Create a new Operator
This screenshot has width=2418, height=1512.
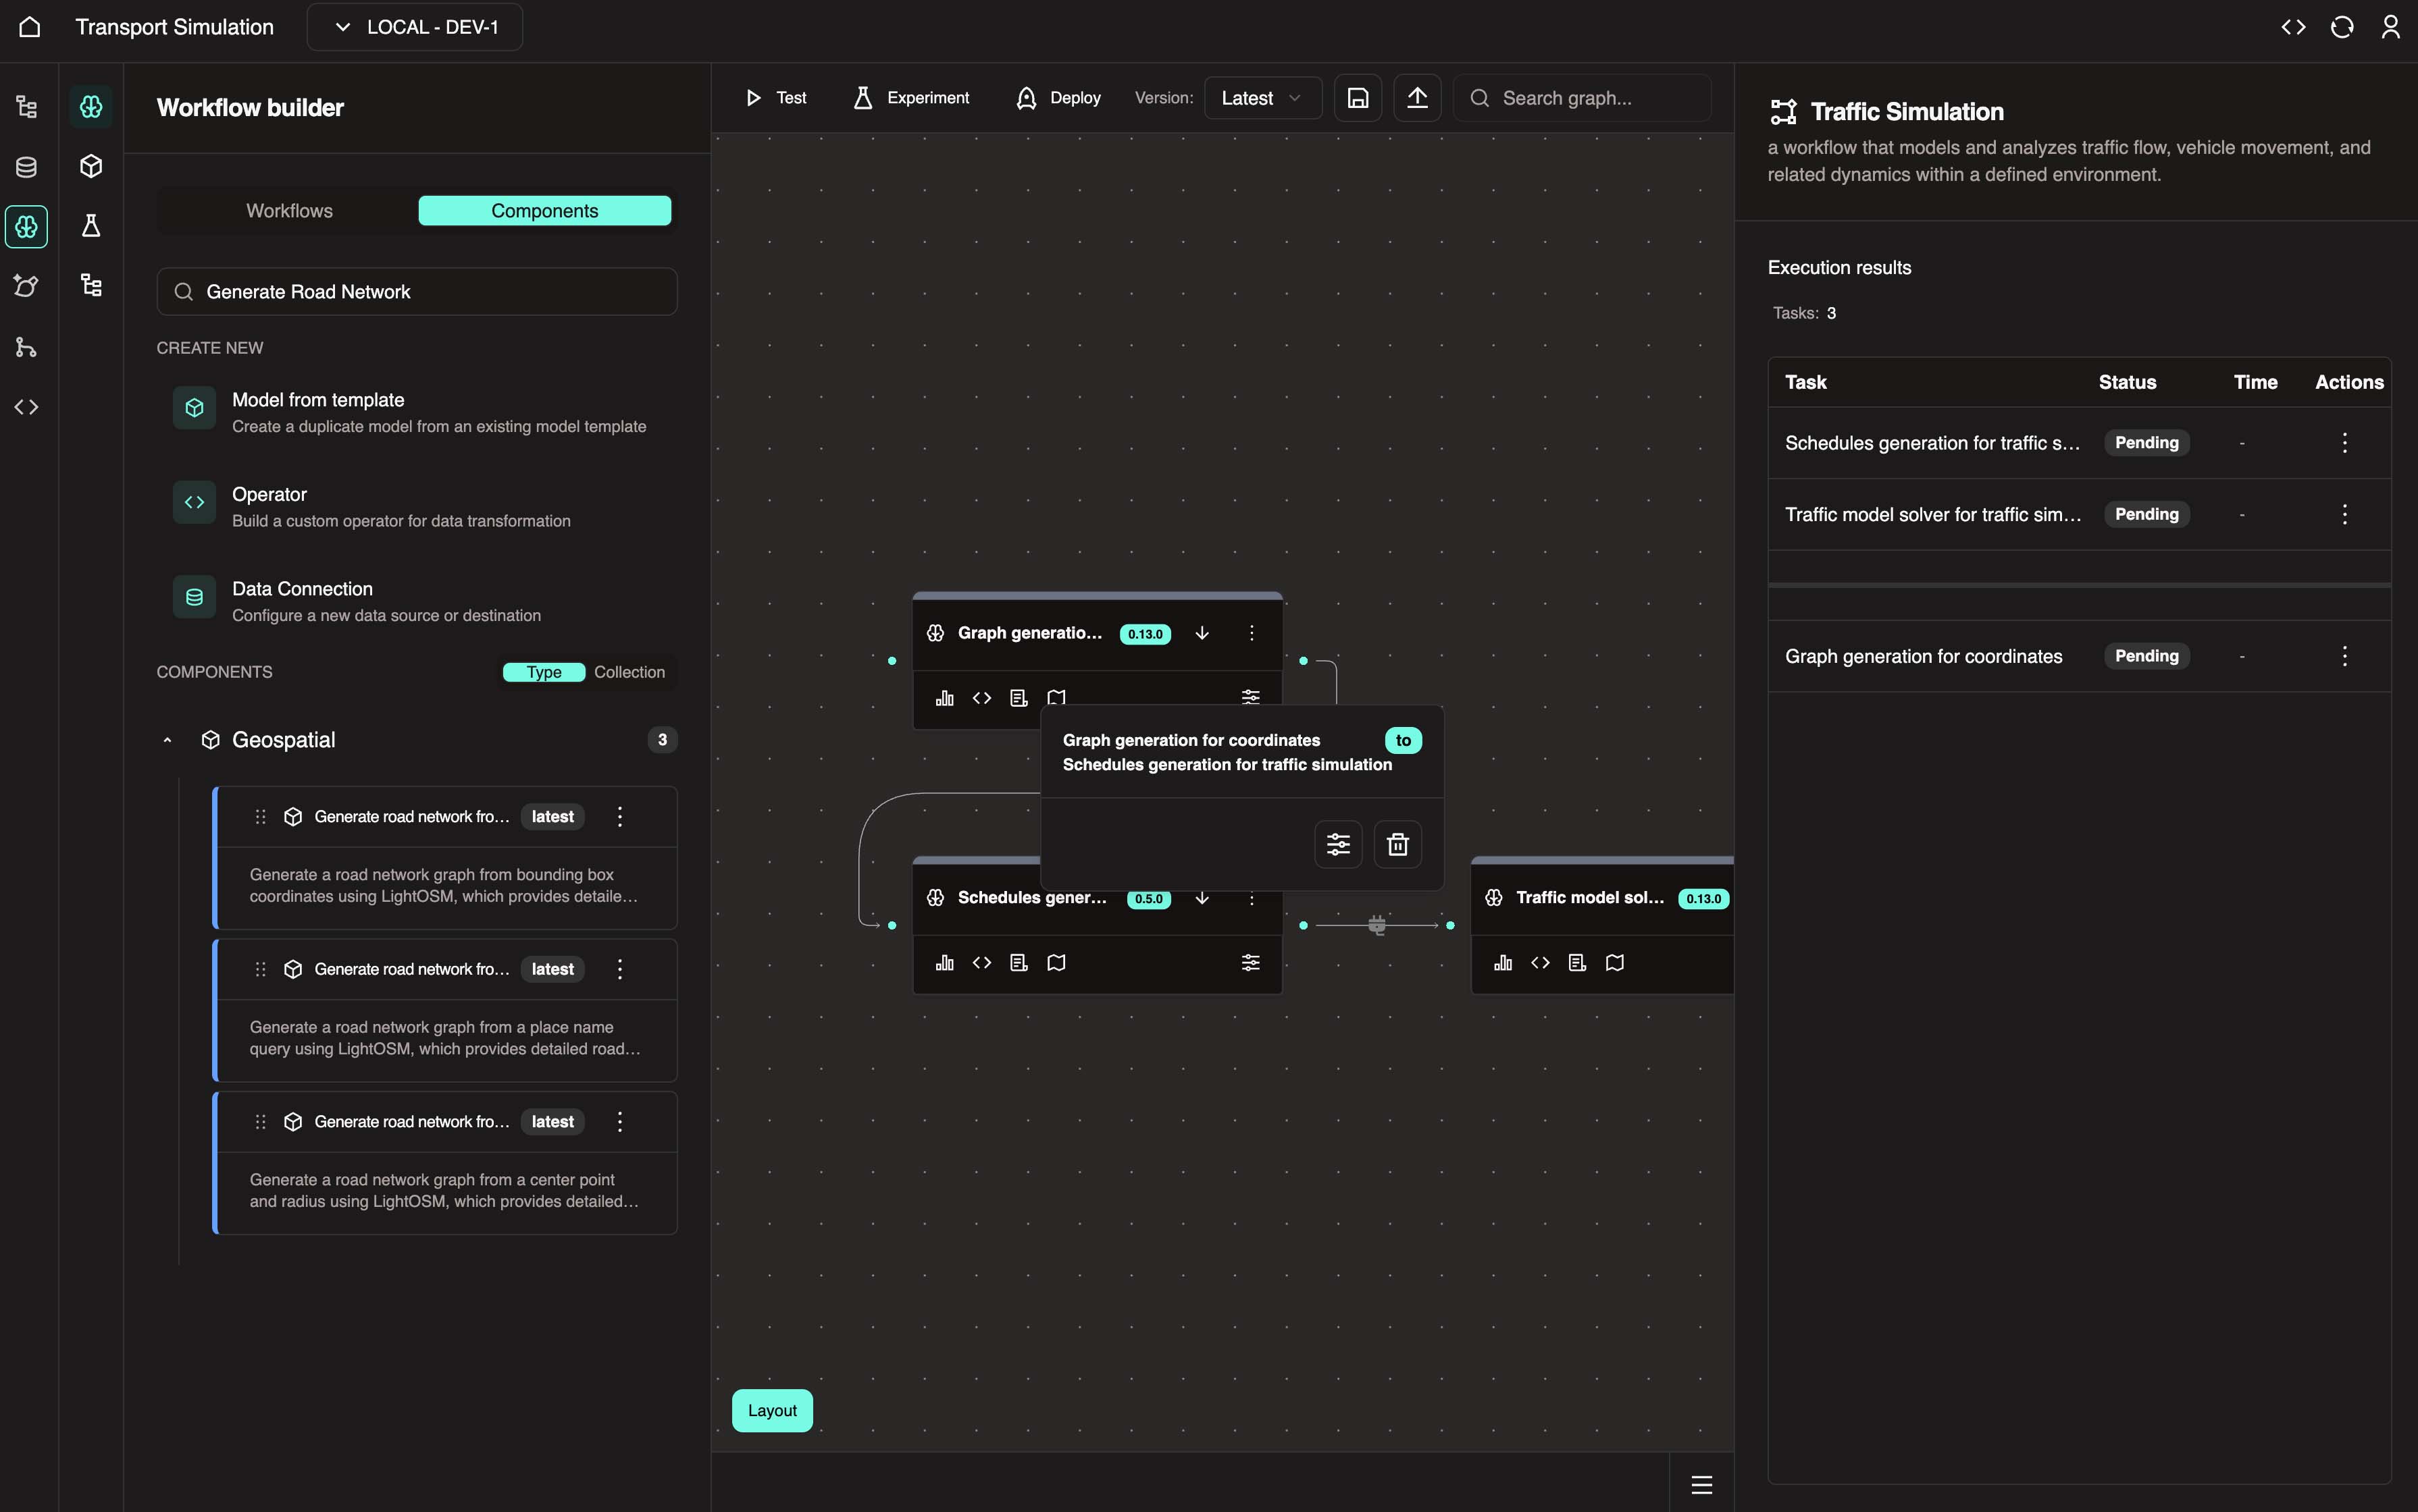(416, 507)
